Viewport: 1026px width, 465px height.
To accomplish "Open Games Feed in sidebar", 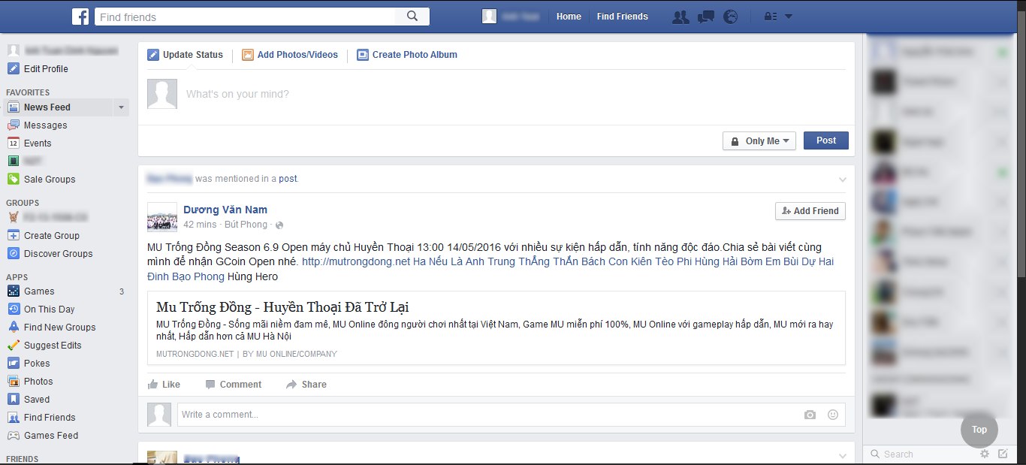I will (x=51, y=436).
